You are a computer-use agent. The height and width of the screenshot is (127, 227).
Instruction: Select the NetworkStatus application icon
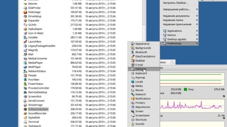click(x=25, y=71)
